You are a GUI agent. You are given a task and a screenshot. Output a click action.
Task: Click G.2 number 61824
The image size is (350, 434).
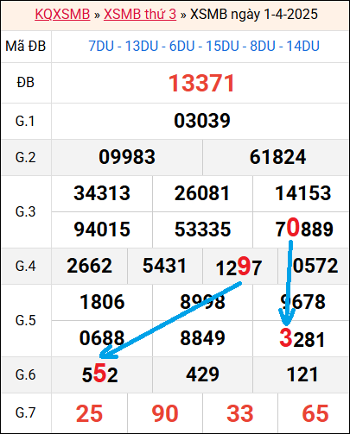[x=277, y=157]
